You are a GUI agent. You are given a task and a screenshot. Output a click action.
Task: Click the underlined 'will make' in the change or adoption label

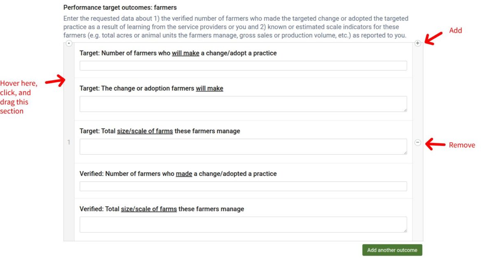(x=210, y=88)
